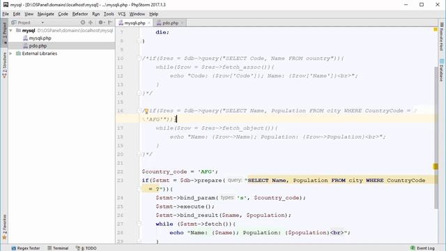Click the Regex Tester icon in status bar
Image resolution: width=446 pixels, height=251 pixels.
point(14,248)
